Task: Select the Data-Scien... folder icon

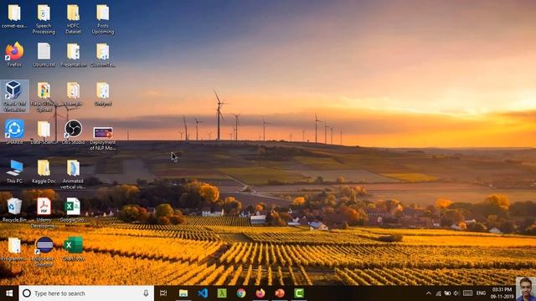Action: pos(44,132)
